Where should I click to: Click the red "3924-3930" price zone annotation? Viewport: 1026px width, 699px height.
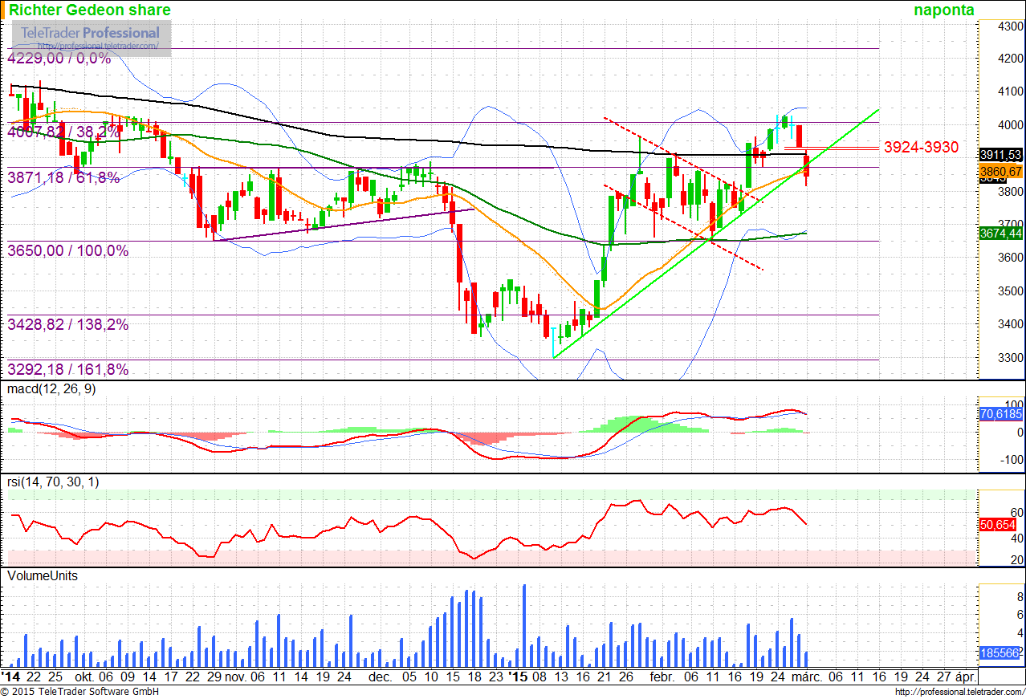click(x=921, y=147)
